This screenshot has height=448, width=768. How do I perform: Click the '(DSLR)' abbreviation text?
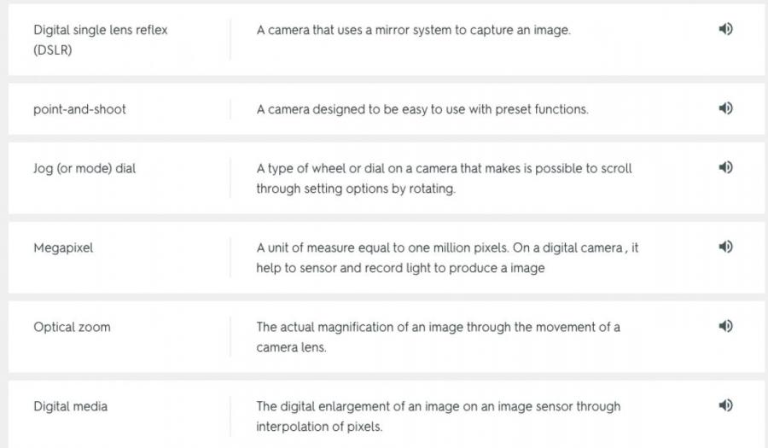click(x=53, y=50)
